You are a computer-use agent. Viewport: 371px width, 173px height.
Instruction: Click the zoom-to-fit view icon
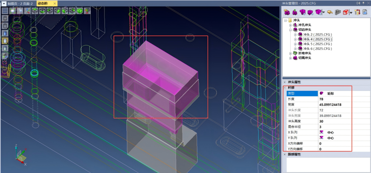[13, 11]
